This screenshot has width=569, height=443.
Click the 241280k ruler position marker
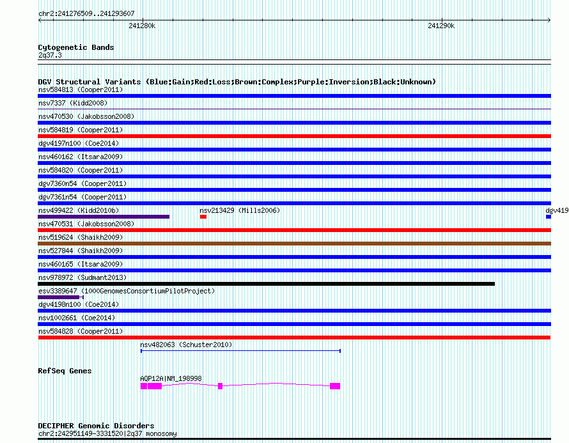[142, 26]
